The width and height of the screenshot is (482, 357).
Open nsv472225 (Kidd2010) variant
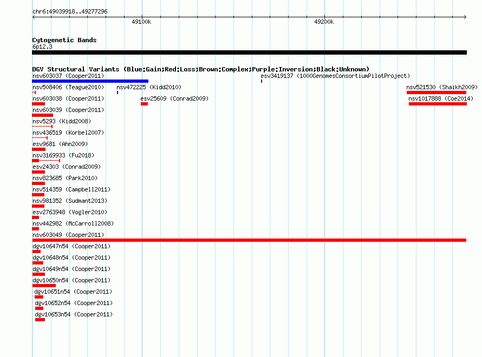pos(149,87)
